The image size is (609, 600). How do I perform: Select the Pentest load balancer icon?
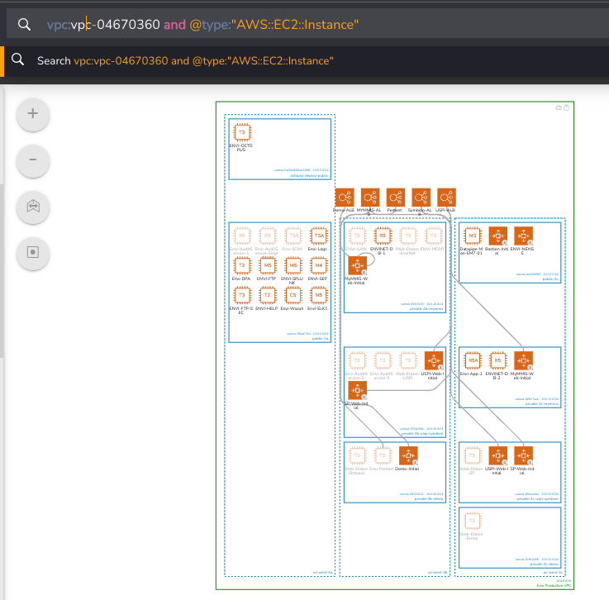point(395,198)
